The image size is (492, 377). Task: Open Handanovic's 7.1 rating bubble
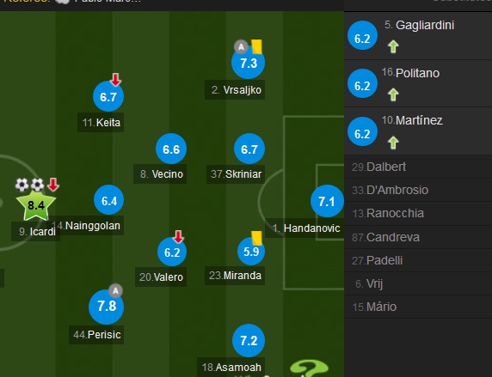327,201
